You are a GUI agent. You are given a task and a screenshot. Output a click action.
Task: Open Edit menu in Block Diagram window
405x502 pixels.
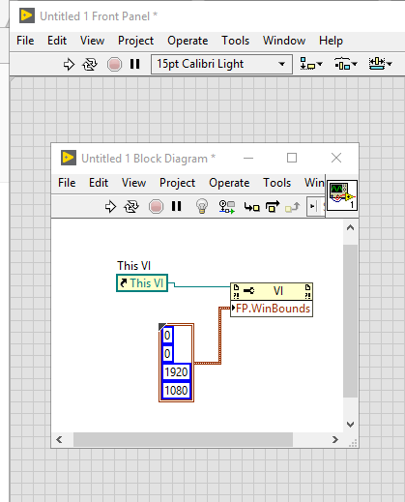click(99, 183)
